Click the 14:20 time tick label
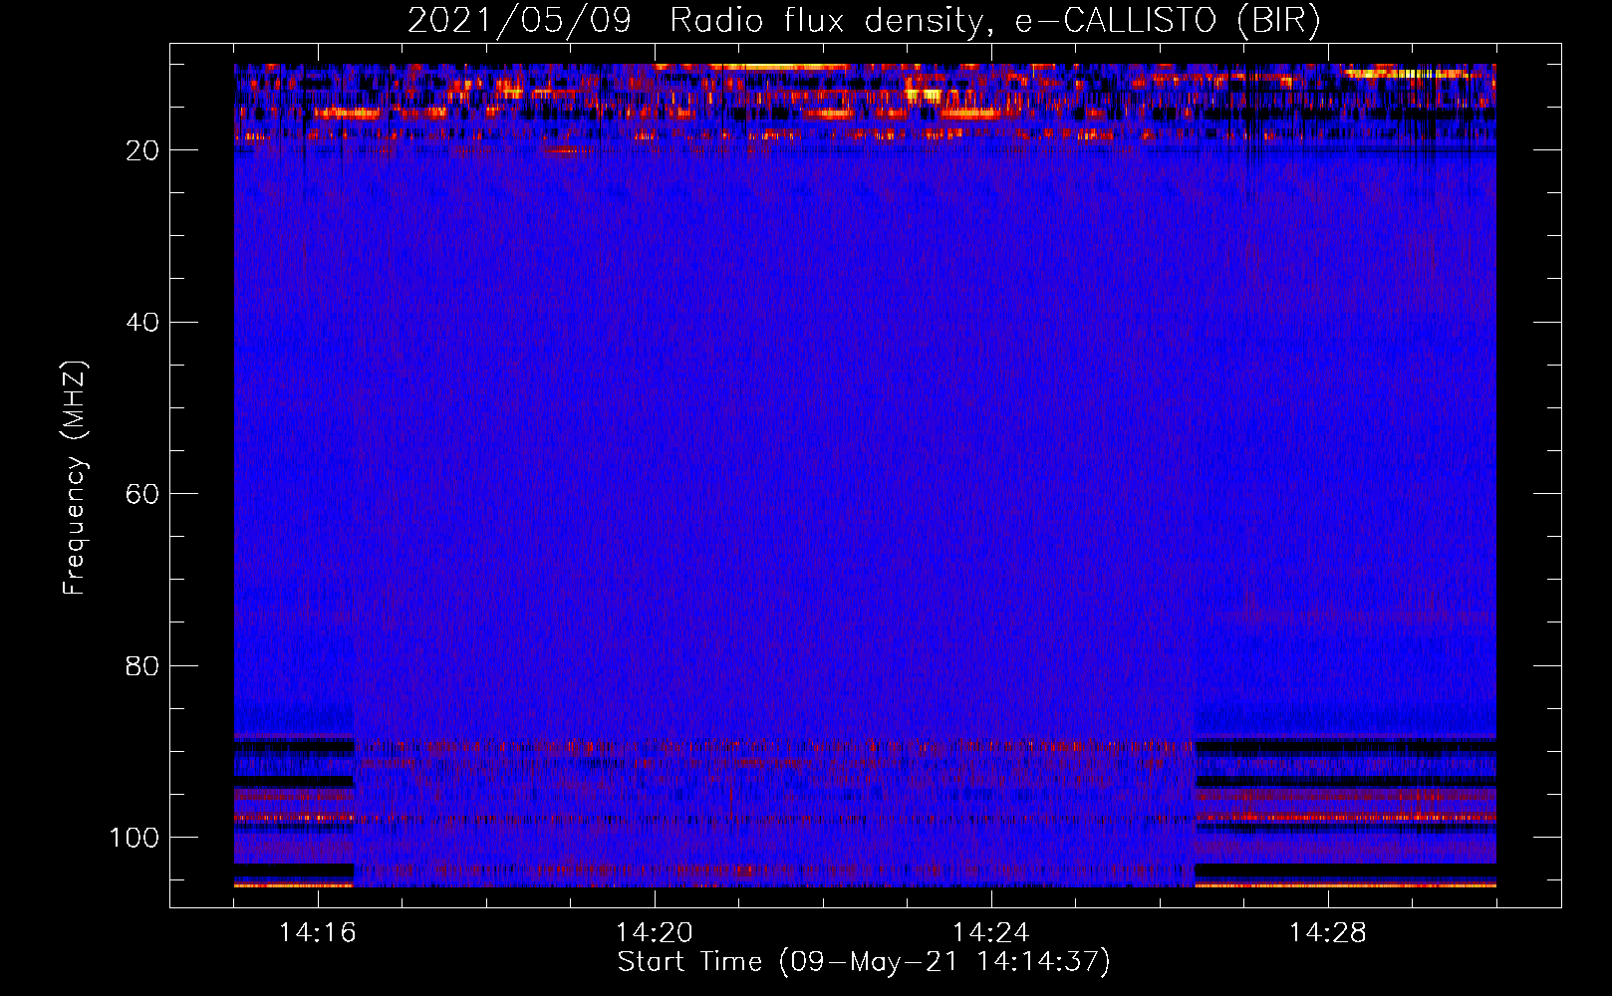 655,933
